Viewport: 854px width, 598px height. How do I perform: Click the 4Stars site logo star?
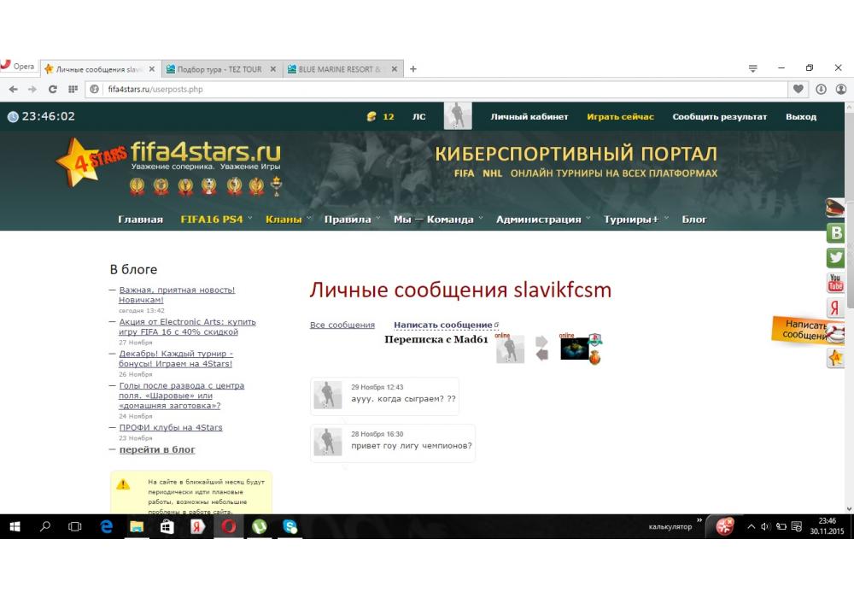coord(82,162)
